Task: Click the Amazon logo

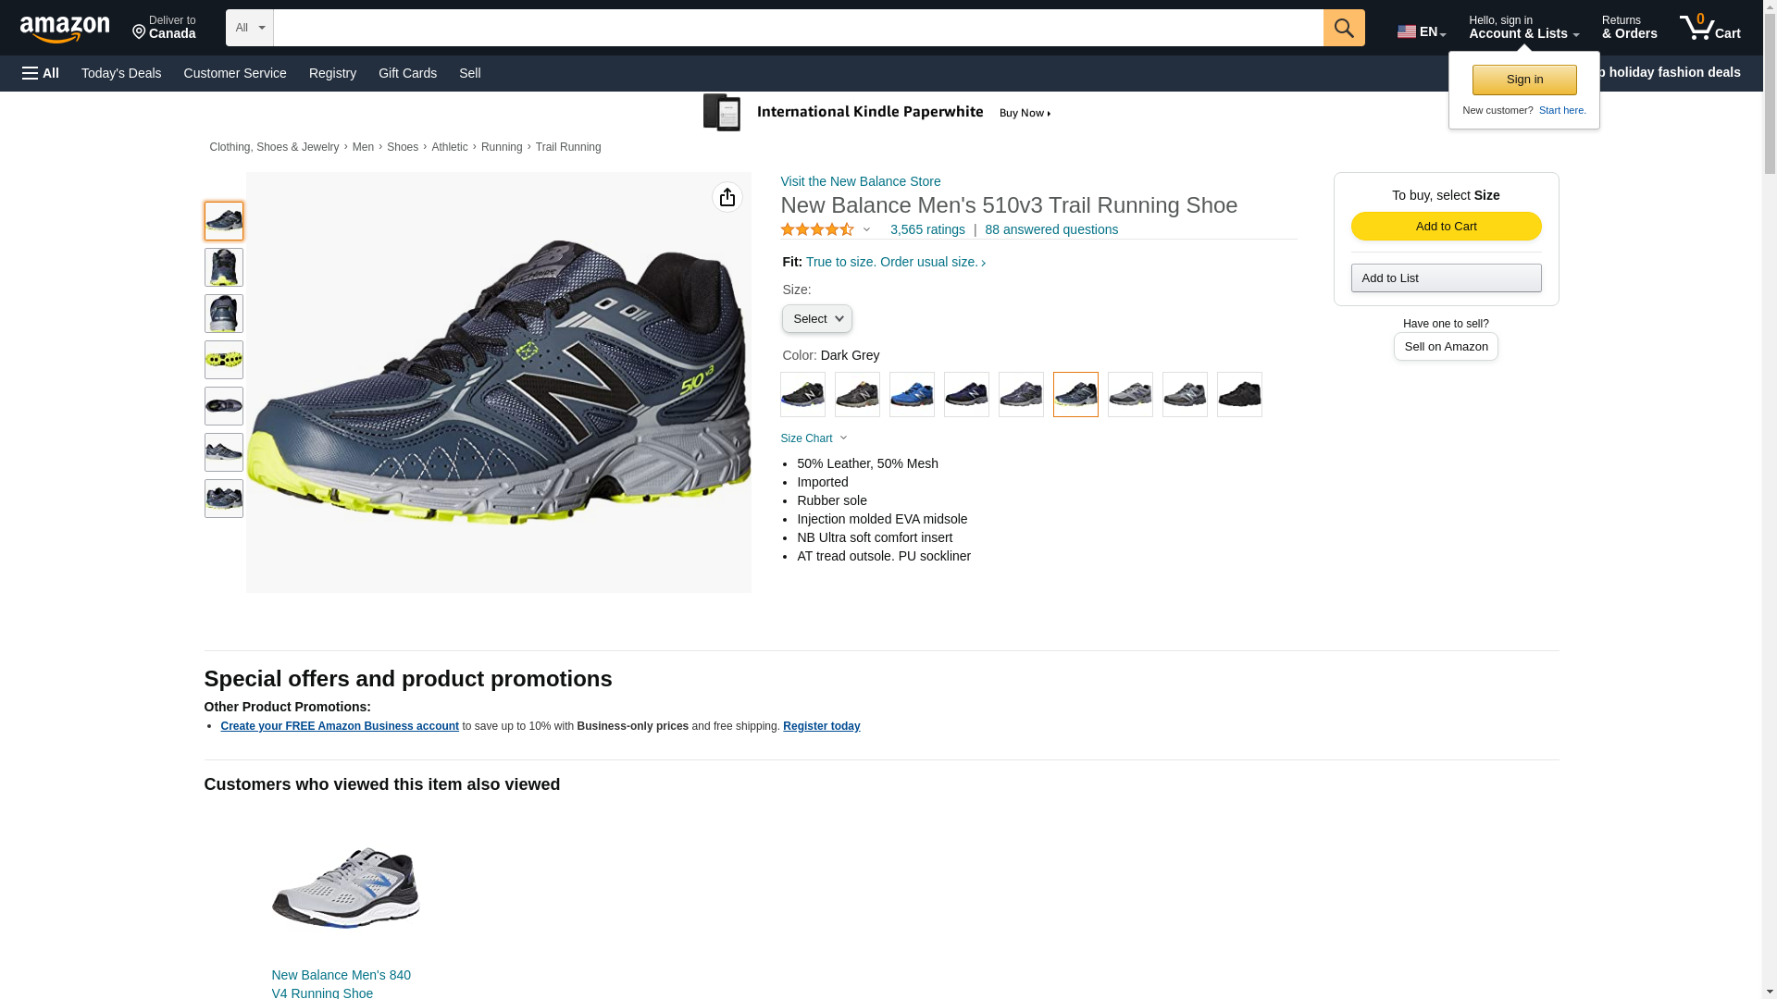Action: 65,29
